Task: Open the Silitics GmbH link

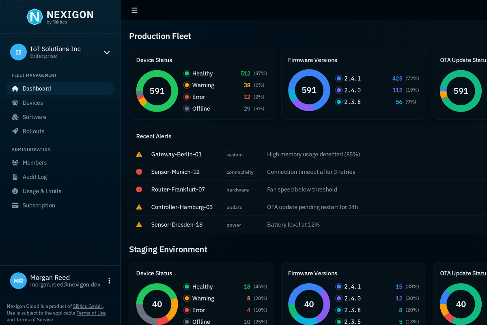Action: [88, 306]
